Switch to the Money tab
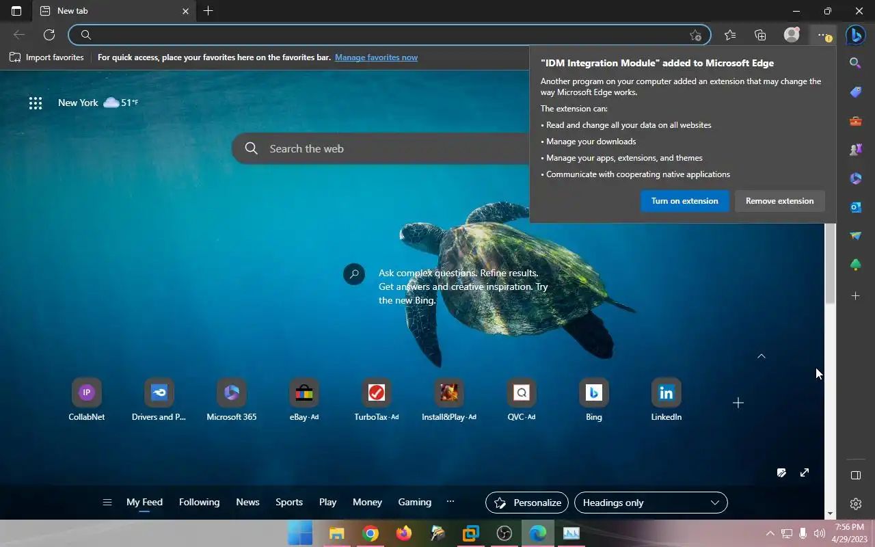Viewport: 875px width, 547px height. point(367,502)
